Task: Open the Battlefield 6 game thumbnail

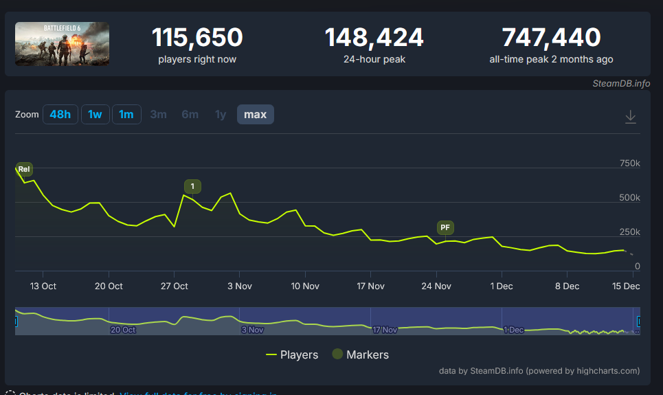Action: click(62, 44)
